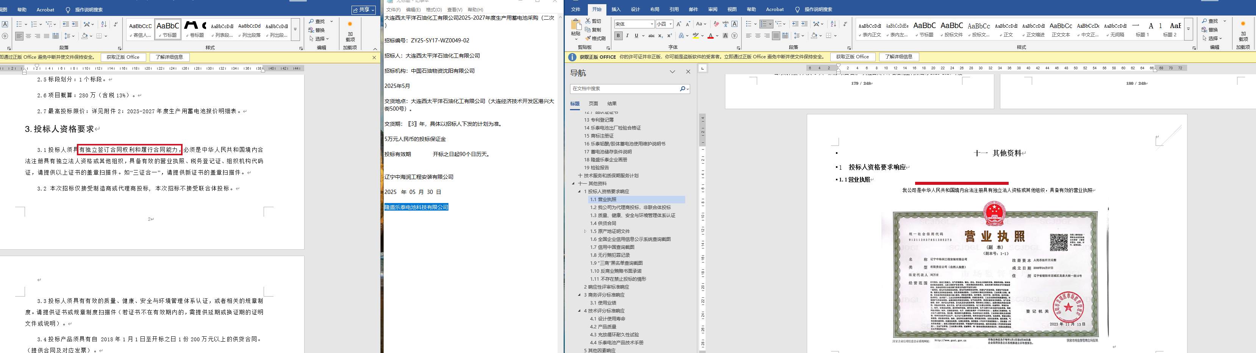This screenshot has height=353, width=1256.
Task: Click the Grow Font icon
Action: (x=679, y=24)
